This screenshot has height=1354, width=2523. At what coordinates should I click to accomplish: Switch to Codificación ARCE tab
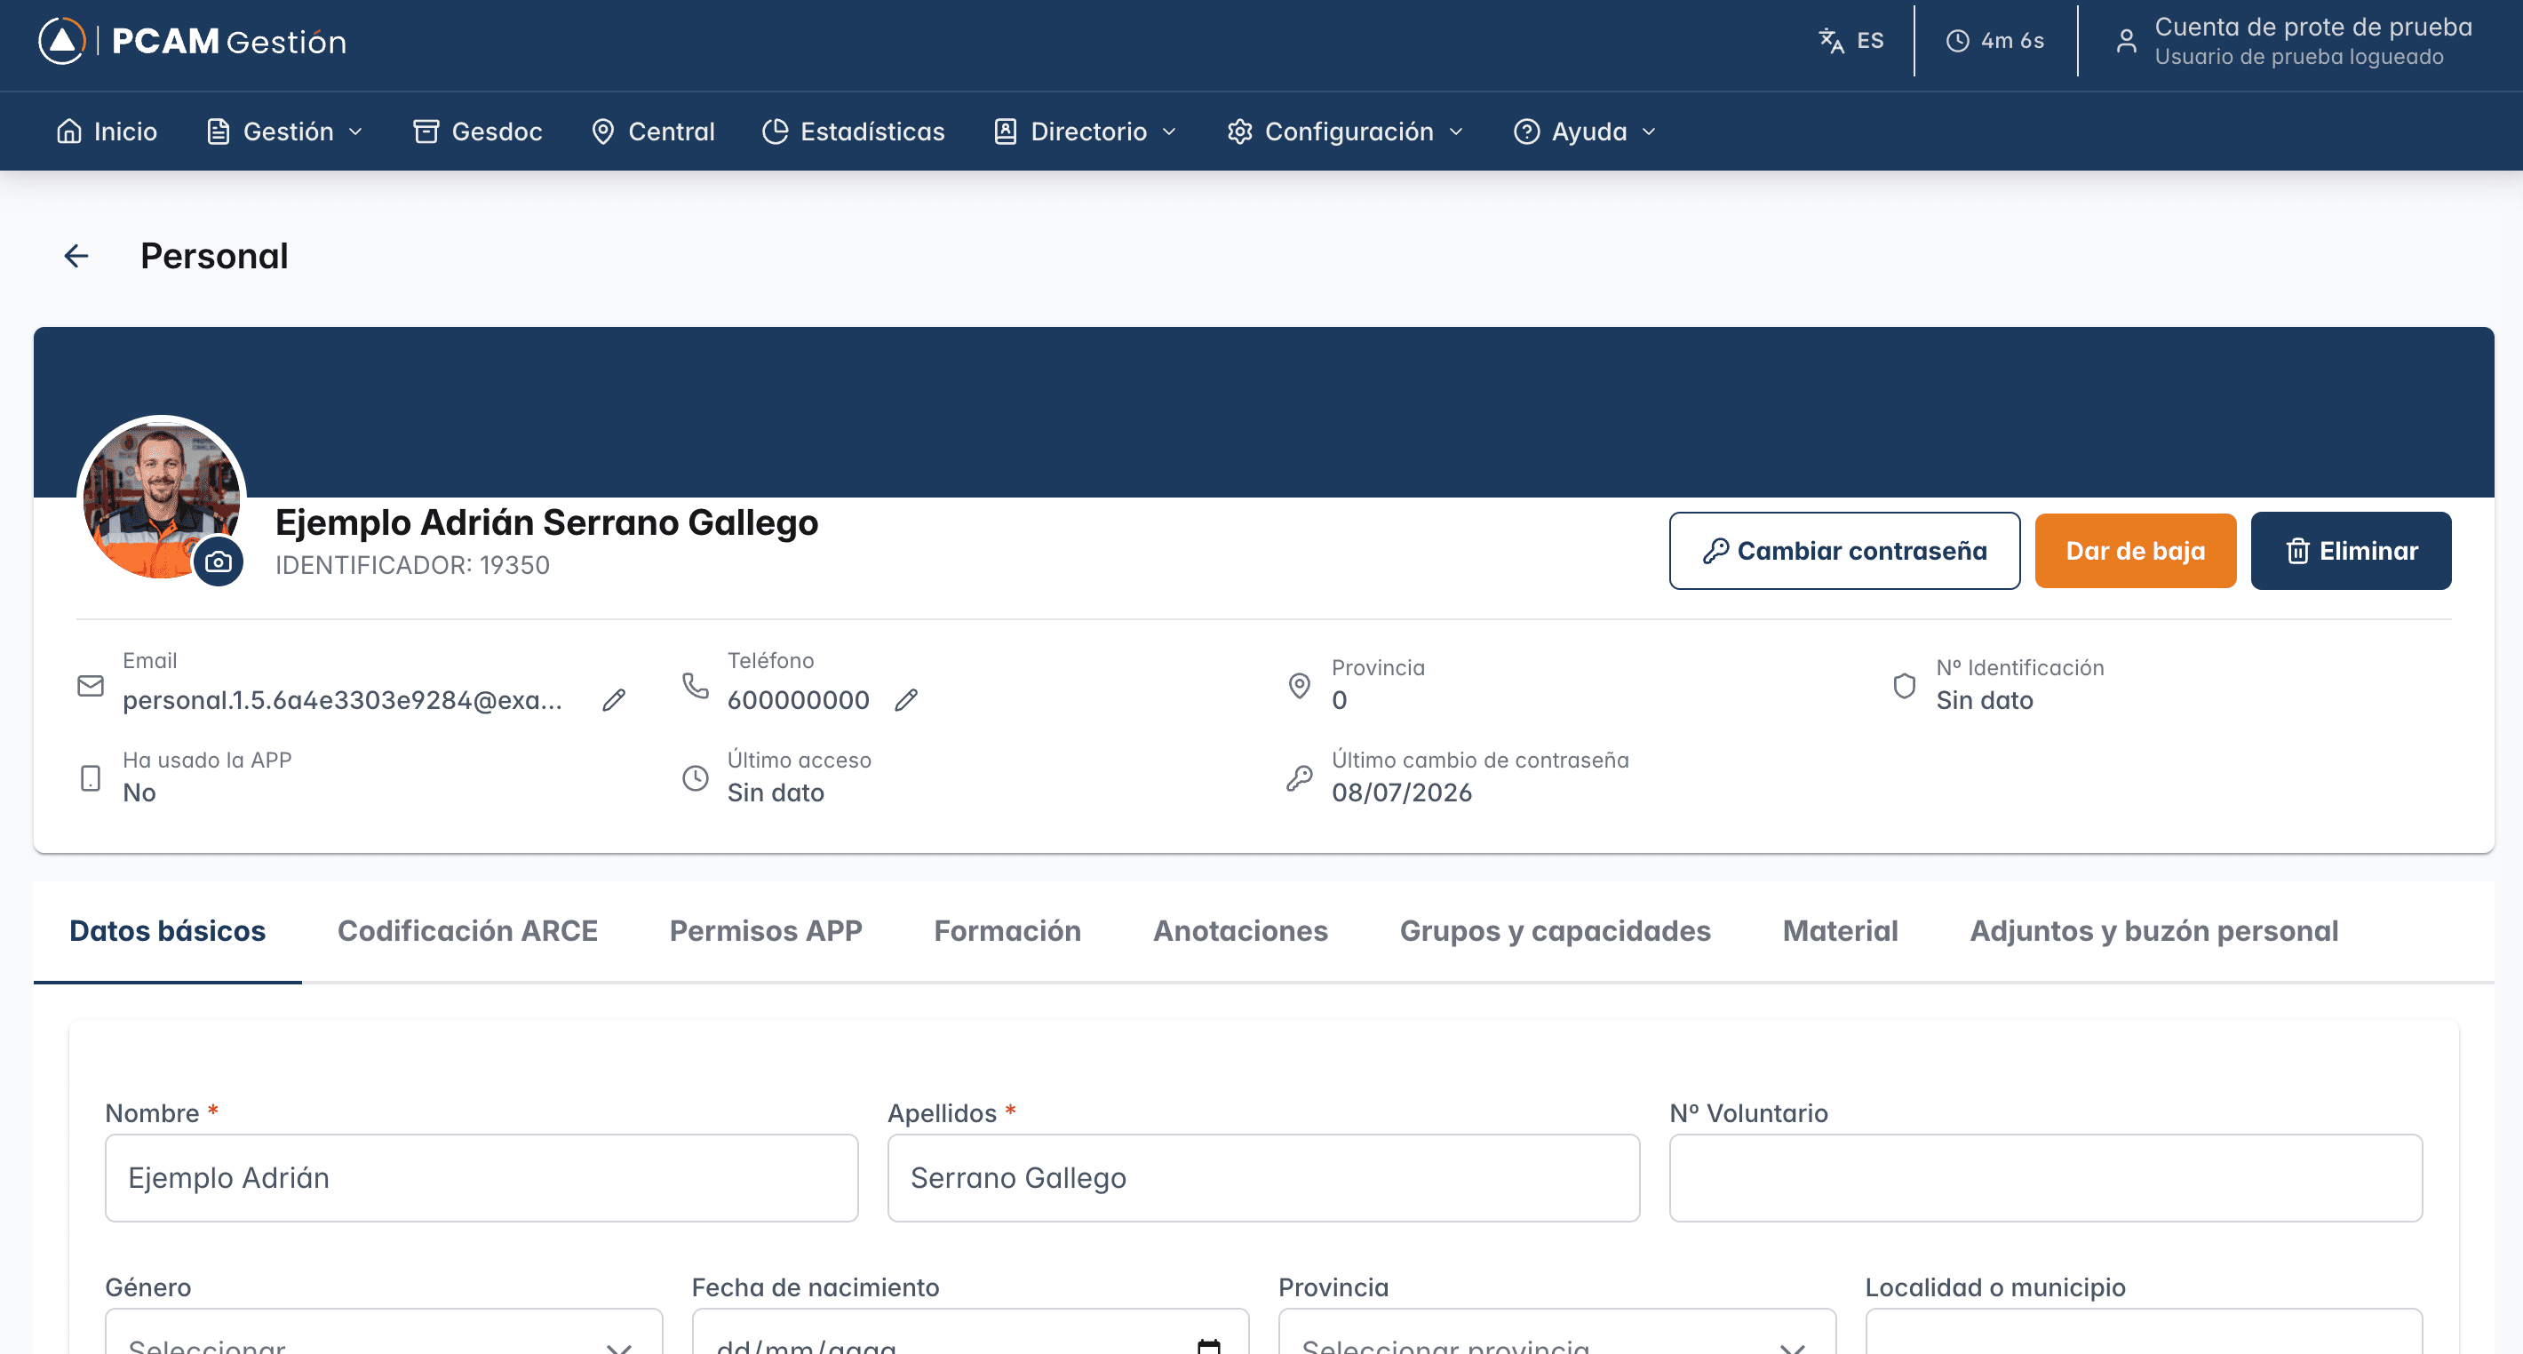tap(467, 931)
